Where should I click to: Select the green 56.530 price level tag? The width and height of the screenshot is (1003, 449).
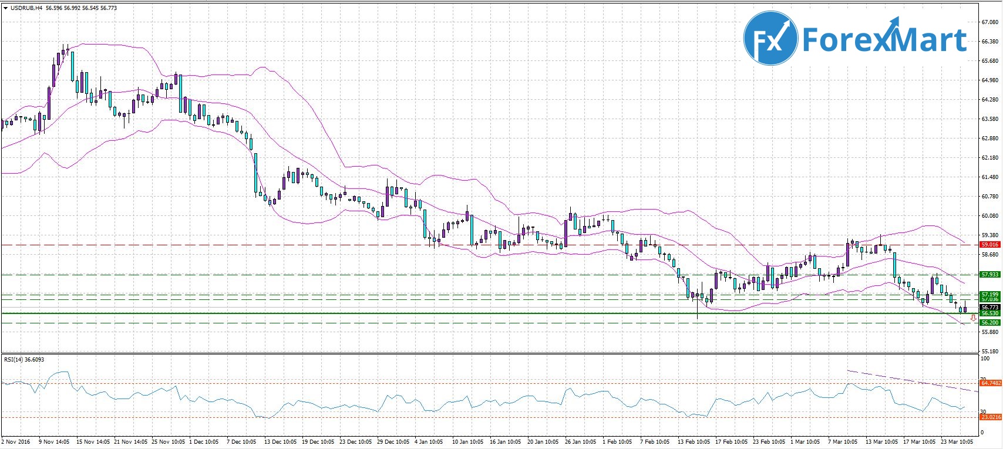(x=989, y=313)
